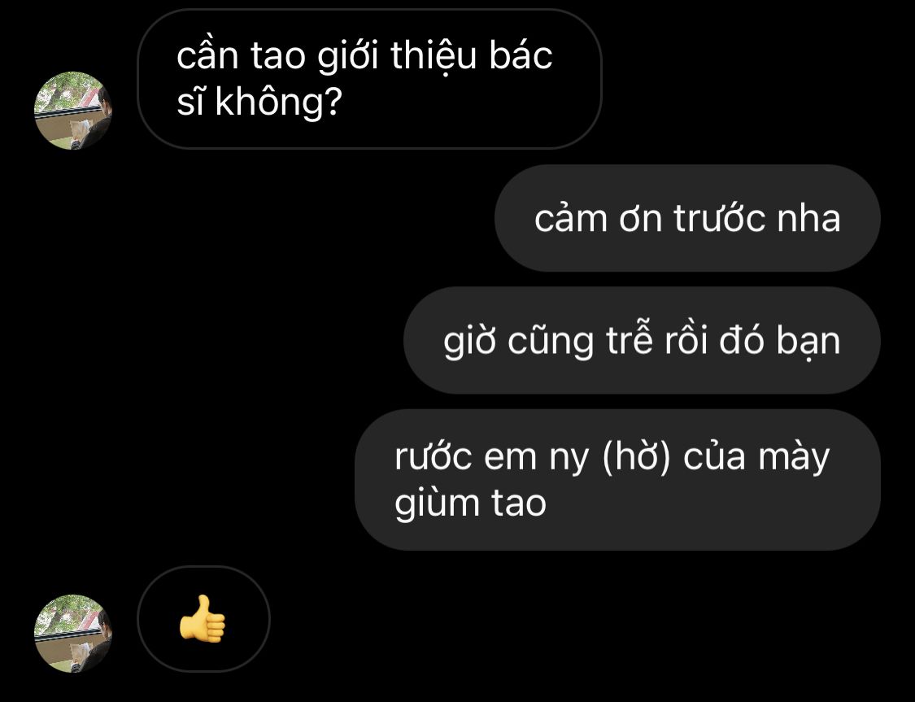
Task: Click the words "giùm tao" in the last sent message
Action: (470, 503)
